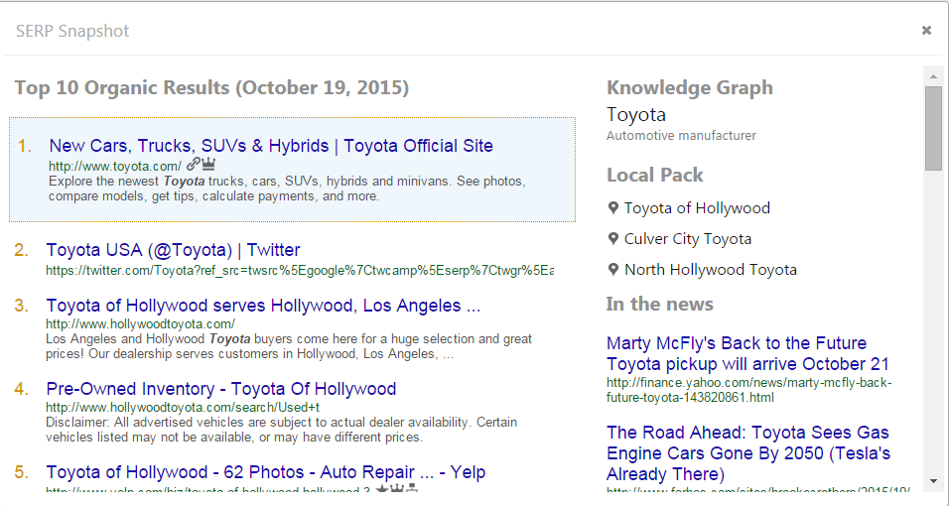The image size is (949, 506).
Task: Select Culver City Toyota in Local Pack
Action: [687, 239]
